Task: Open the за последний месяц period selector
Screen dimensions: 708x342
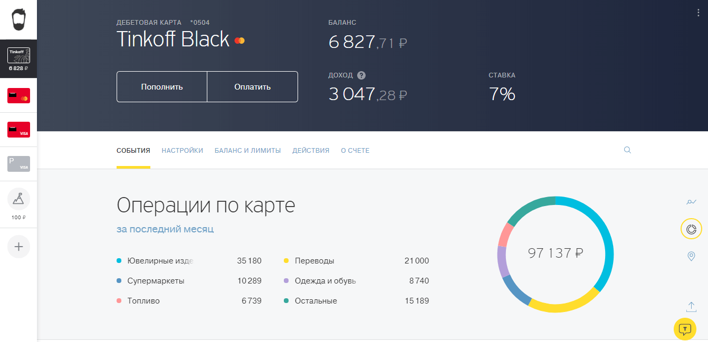Action: tap(165, 229)
